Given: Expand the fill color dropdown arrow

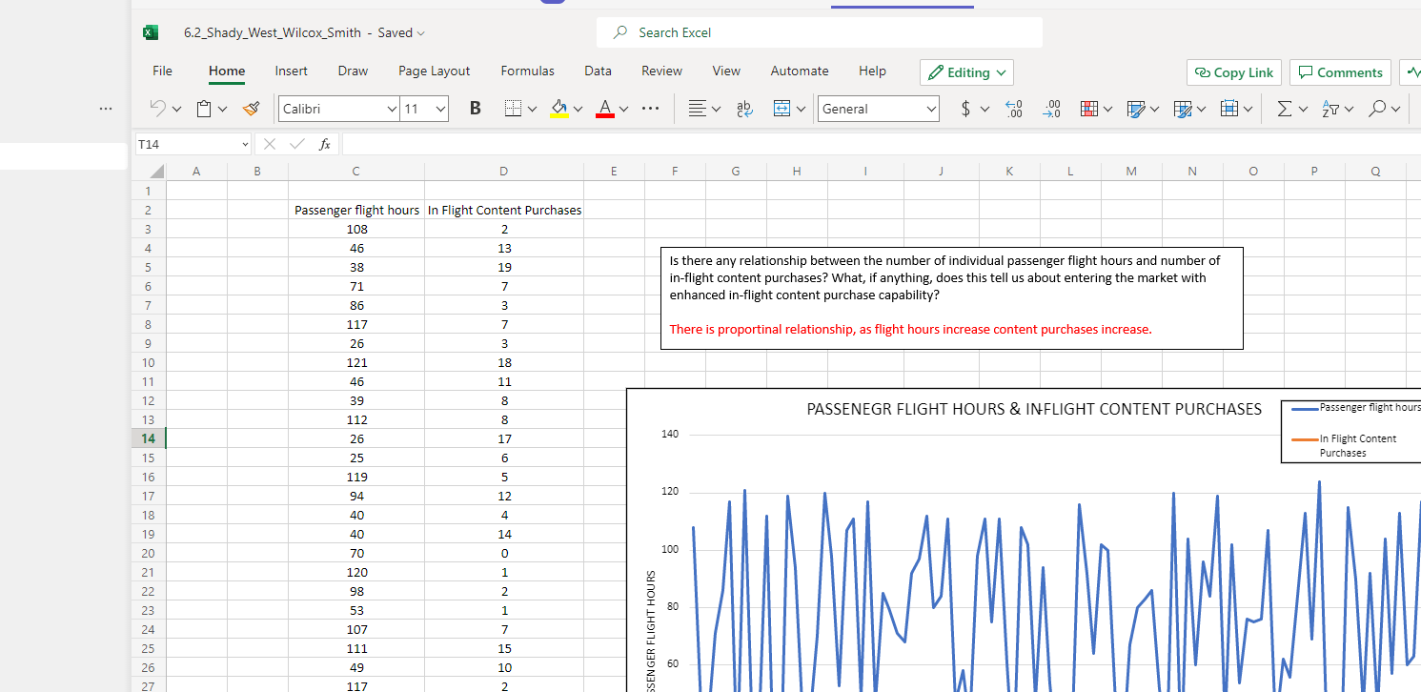Looking at the screenshot, I should click(x=578, y=110).
